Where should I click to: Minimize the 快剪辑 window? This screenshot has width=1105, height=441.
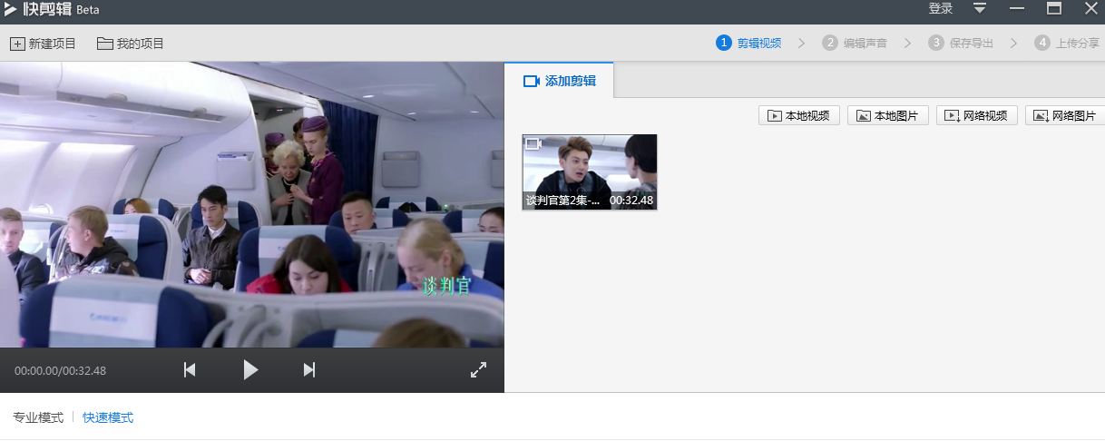coord(1017,8)
